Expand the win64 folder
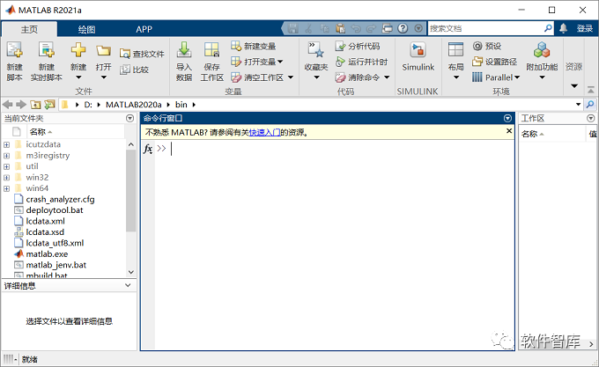Image resolution: width=599 pixels, height=367 pixels. click(6, 188)
